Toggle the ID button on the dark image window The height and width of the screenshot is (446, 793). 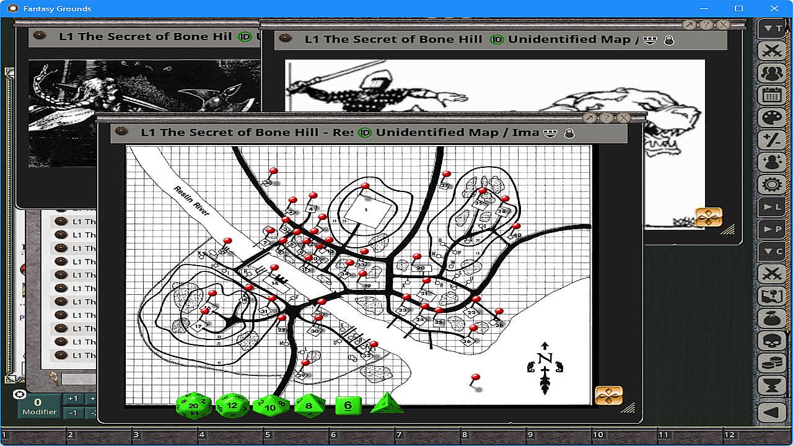pyautogui.click(x=244, y=37)
